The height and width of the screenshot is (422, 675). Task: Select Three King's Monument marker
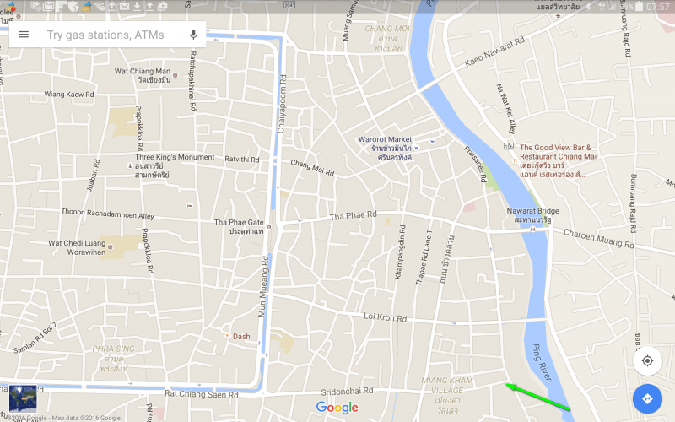pyautogui.click(x=130, y=165)
